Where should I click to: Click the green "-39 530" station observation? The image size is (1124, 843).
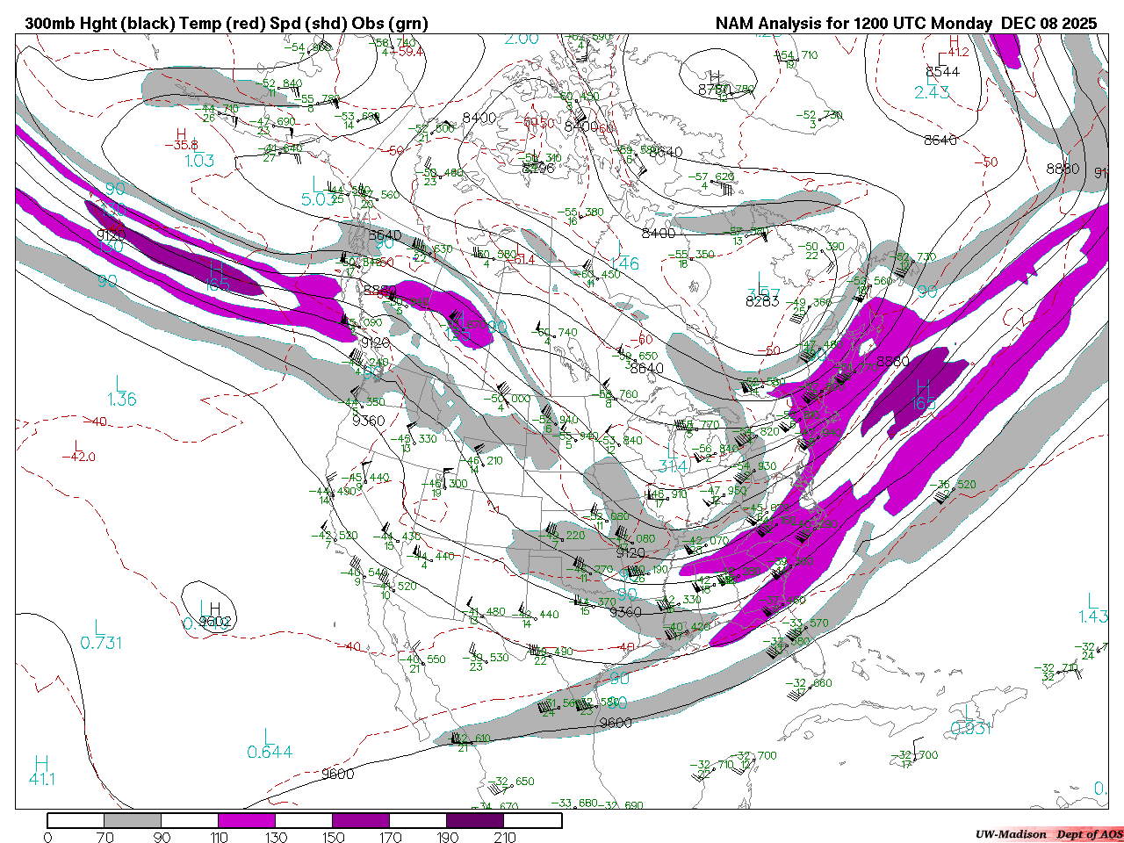487,658
